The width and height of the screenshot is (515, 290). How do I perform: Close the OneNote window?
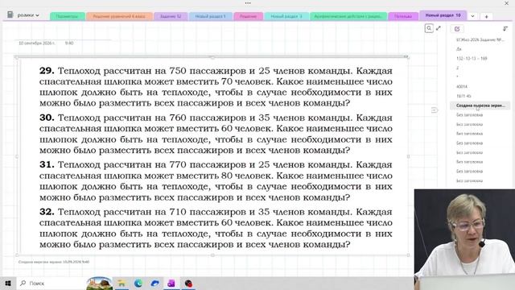506,3
